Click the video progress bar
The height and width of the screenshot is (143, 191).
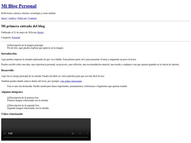46,137
